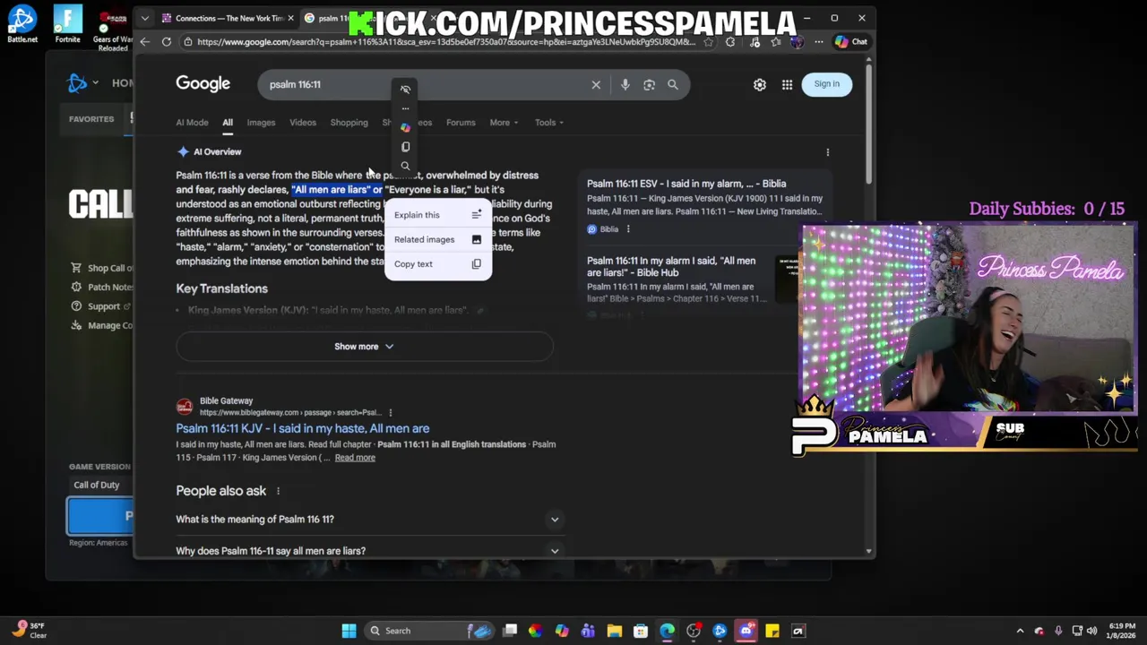Image resolution: width=1147 pixels, height=645 pixels.
Task: Close the Connections New York Times tab
Action: point(290,18)
